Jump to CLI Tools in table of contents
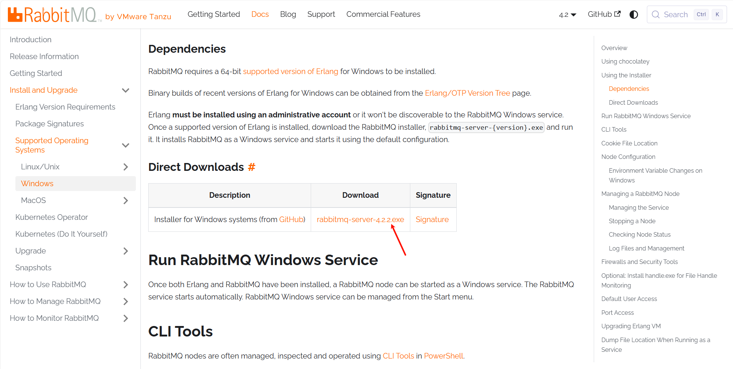 (614, 129)
